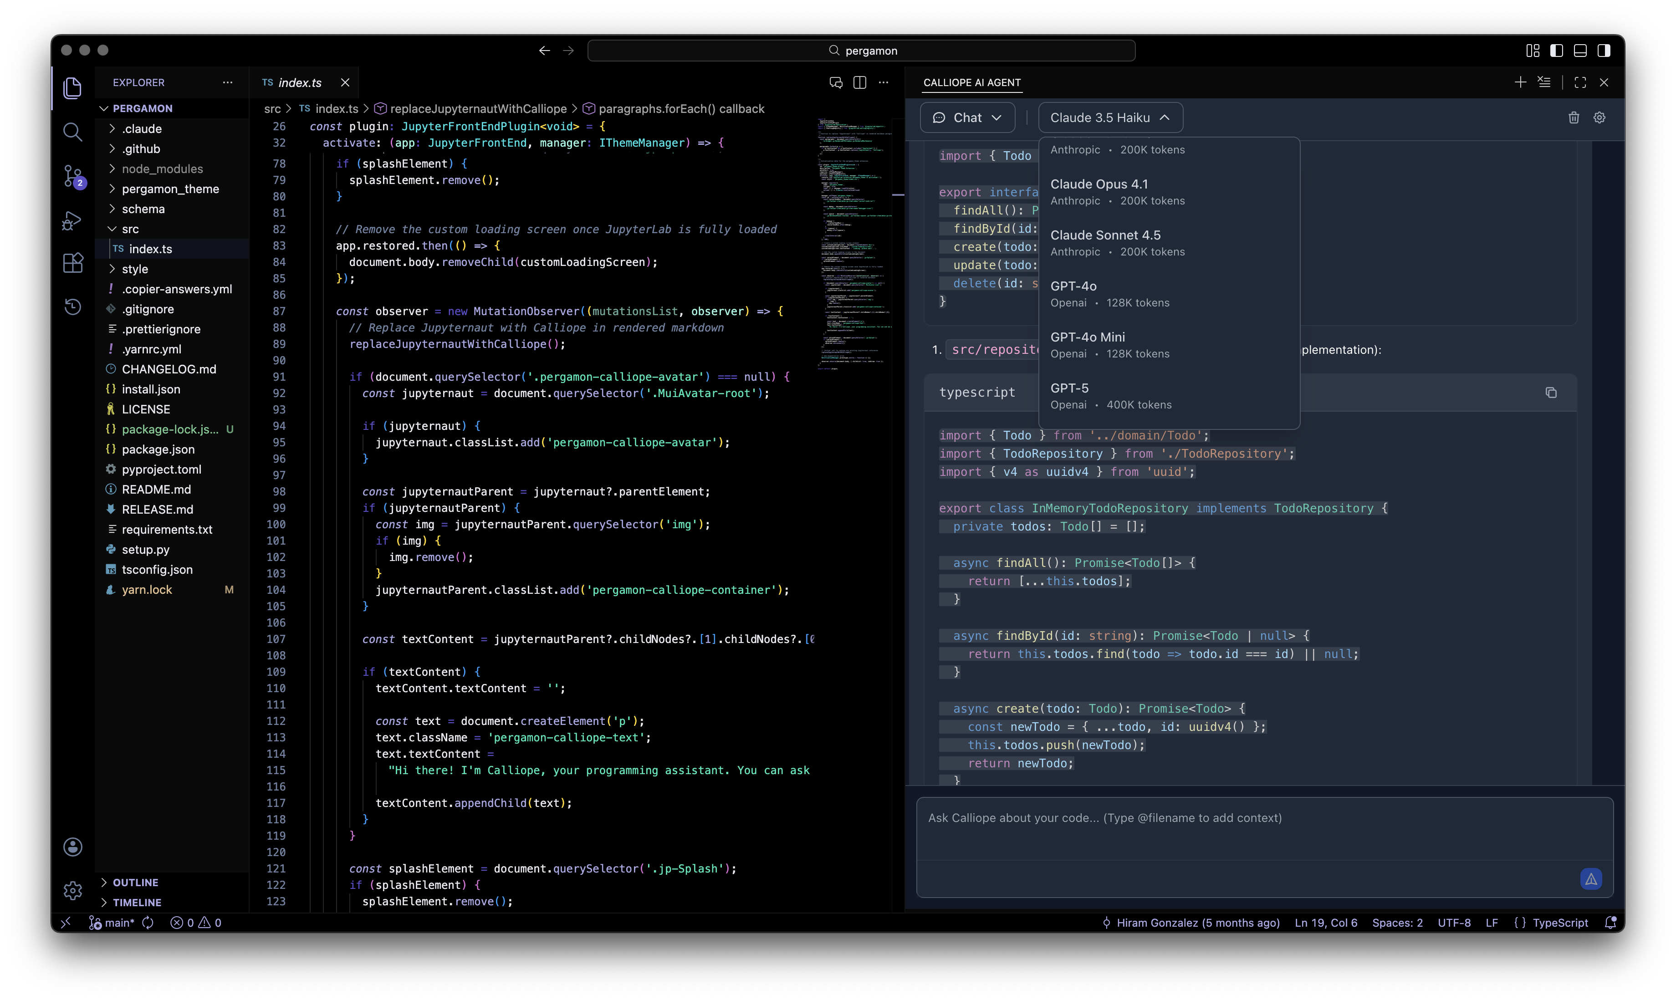Toggle the primary side bar visibility
This screenshot has width=1676, height=1000.
(x=1557, y=51)
